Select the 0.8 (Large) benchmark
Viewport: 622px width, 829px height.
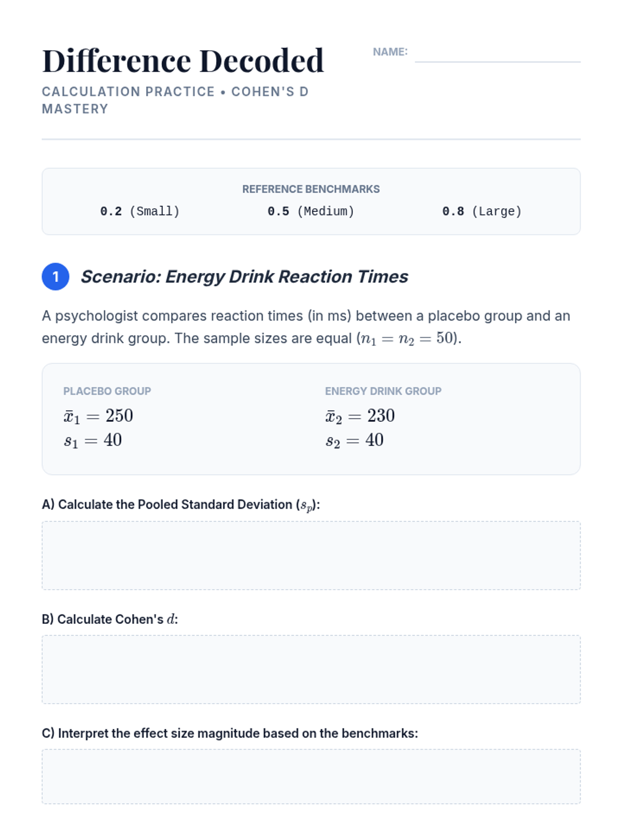(482, 211)
